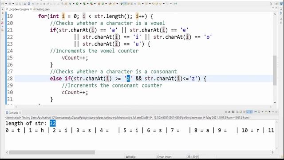Click the 'length of str:' console text
The height and width of the screenshot is (160, 284).
[x=26, y=124]
